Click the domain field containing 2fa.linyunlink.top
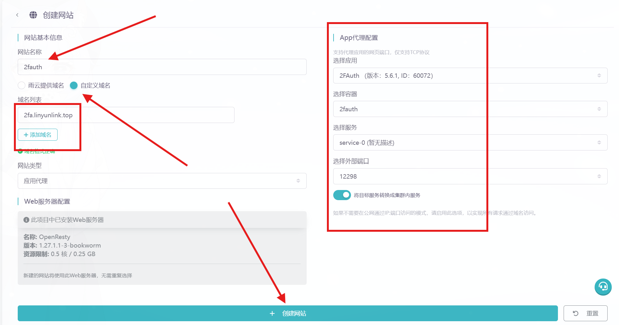 tap(126, 115)
